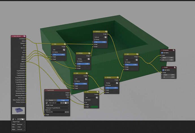This screenshot has width=195, height=133.
Task: Switch Cryptomatte source to the Render tab
Action: pyautogui.click(x=51, y=100)
